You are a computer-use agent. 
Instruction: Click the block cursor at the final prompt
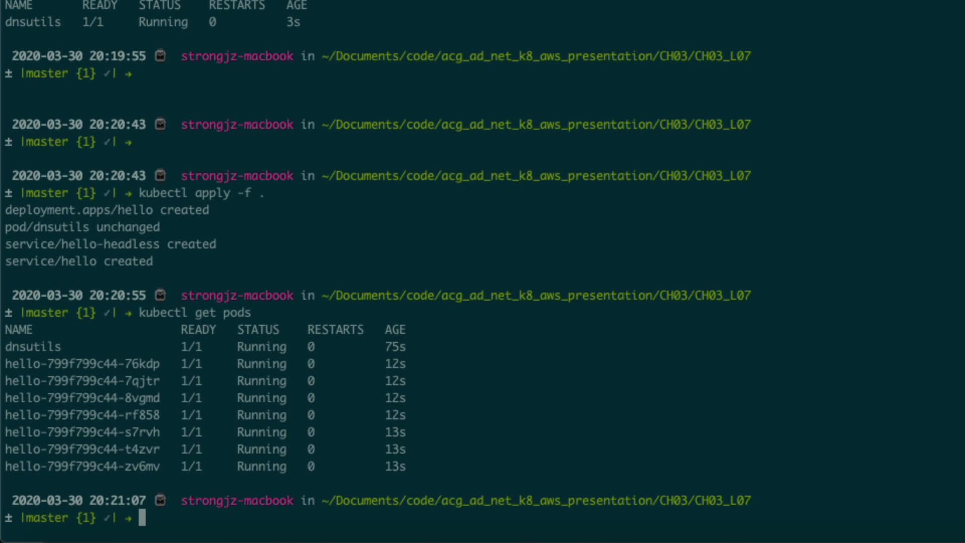[x=142, y=518]
